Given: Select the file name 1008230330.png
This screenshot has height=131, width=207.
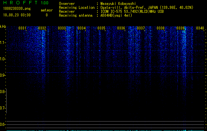Looking at the screenshot, I should [17, 9].
